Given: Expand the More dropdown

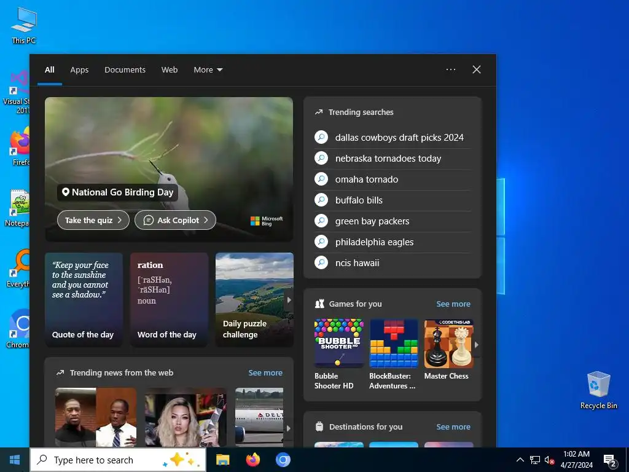Looking at the screenshot, I should click(208, 70).
